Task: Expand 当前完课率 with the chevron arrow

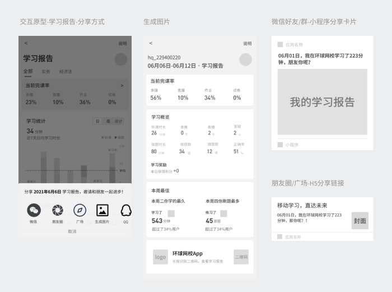Action: point(122,86)
